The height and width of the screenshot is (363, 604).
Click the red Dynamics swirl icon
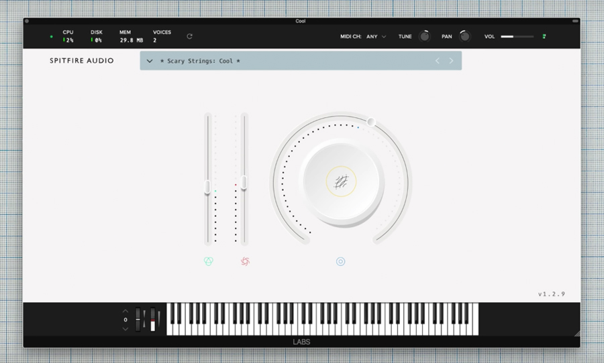coord(245,261)
